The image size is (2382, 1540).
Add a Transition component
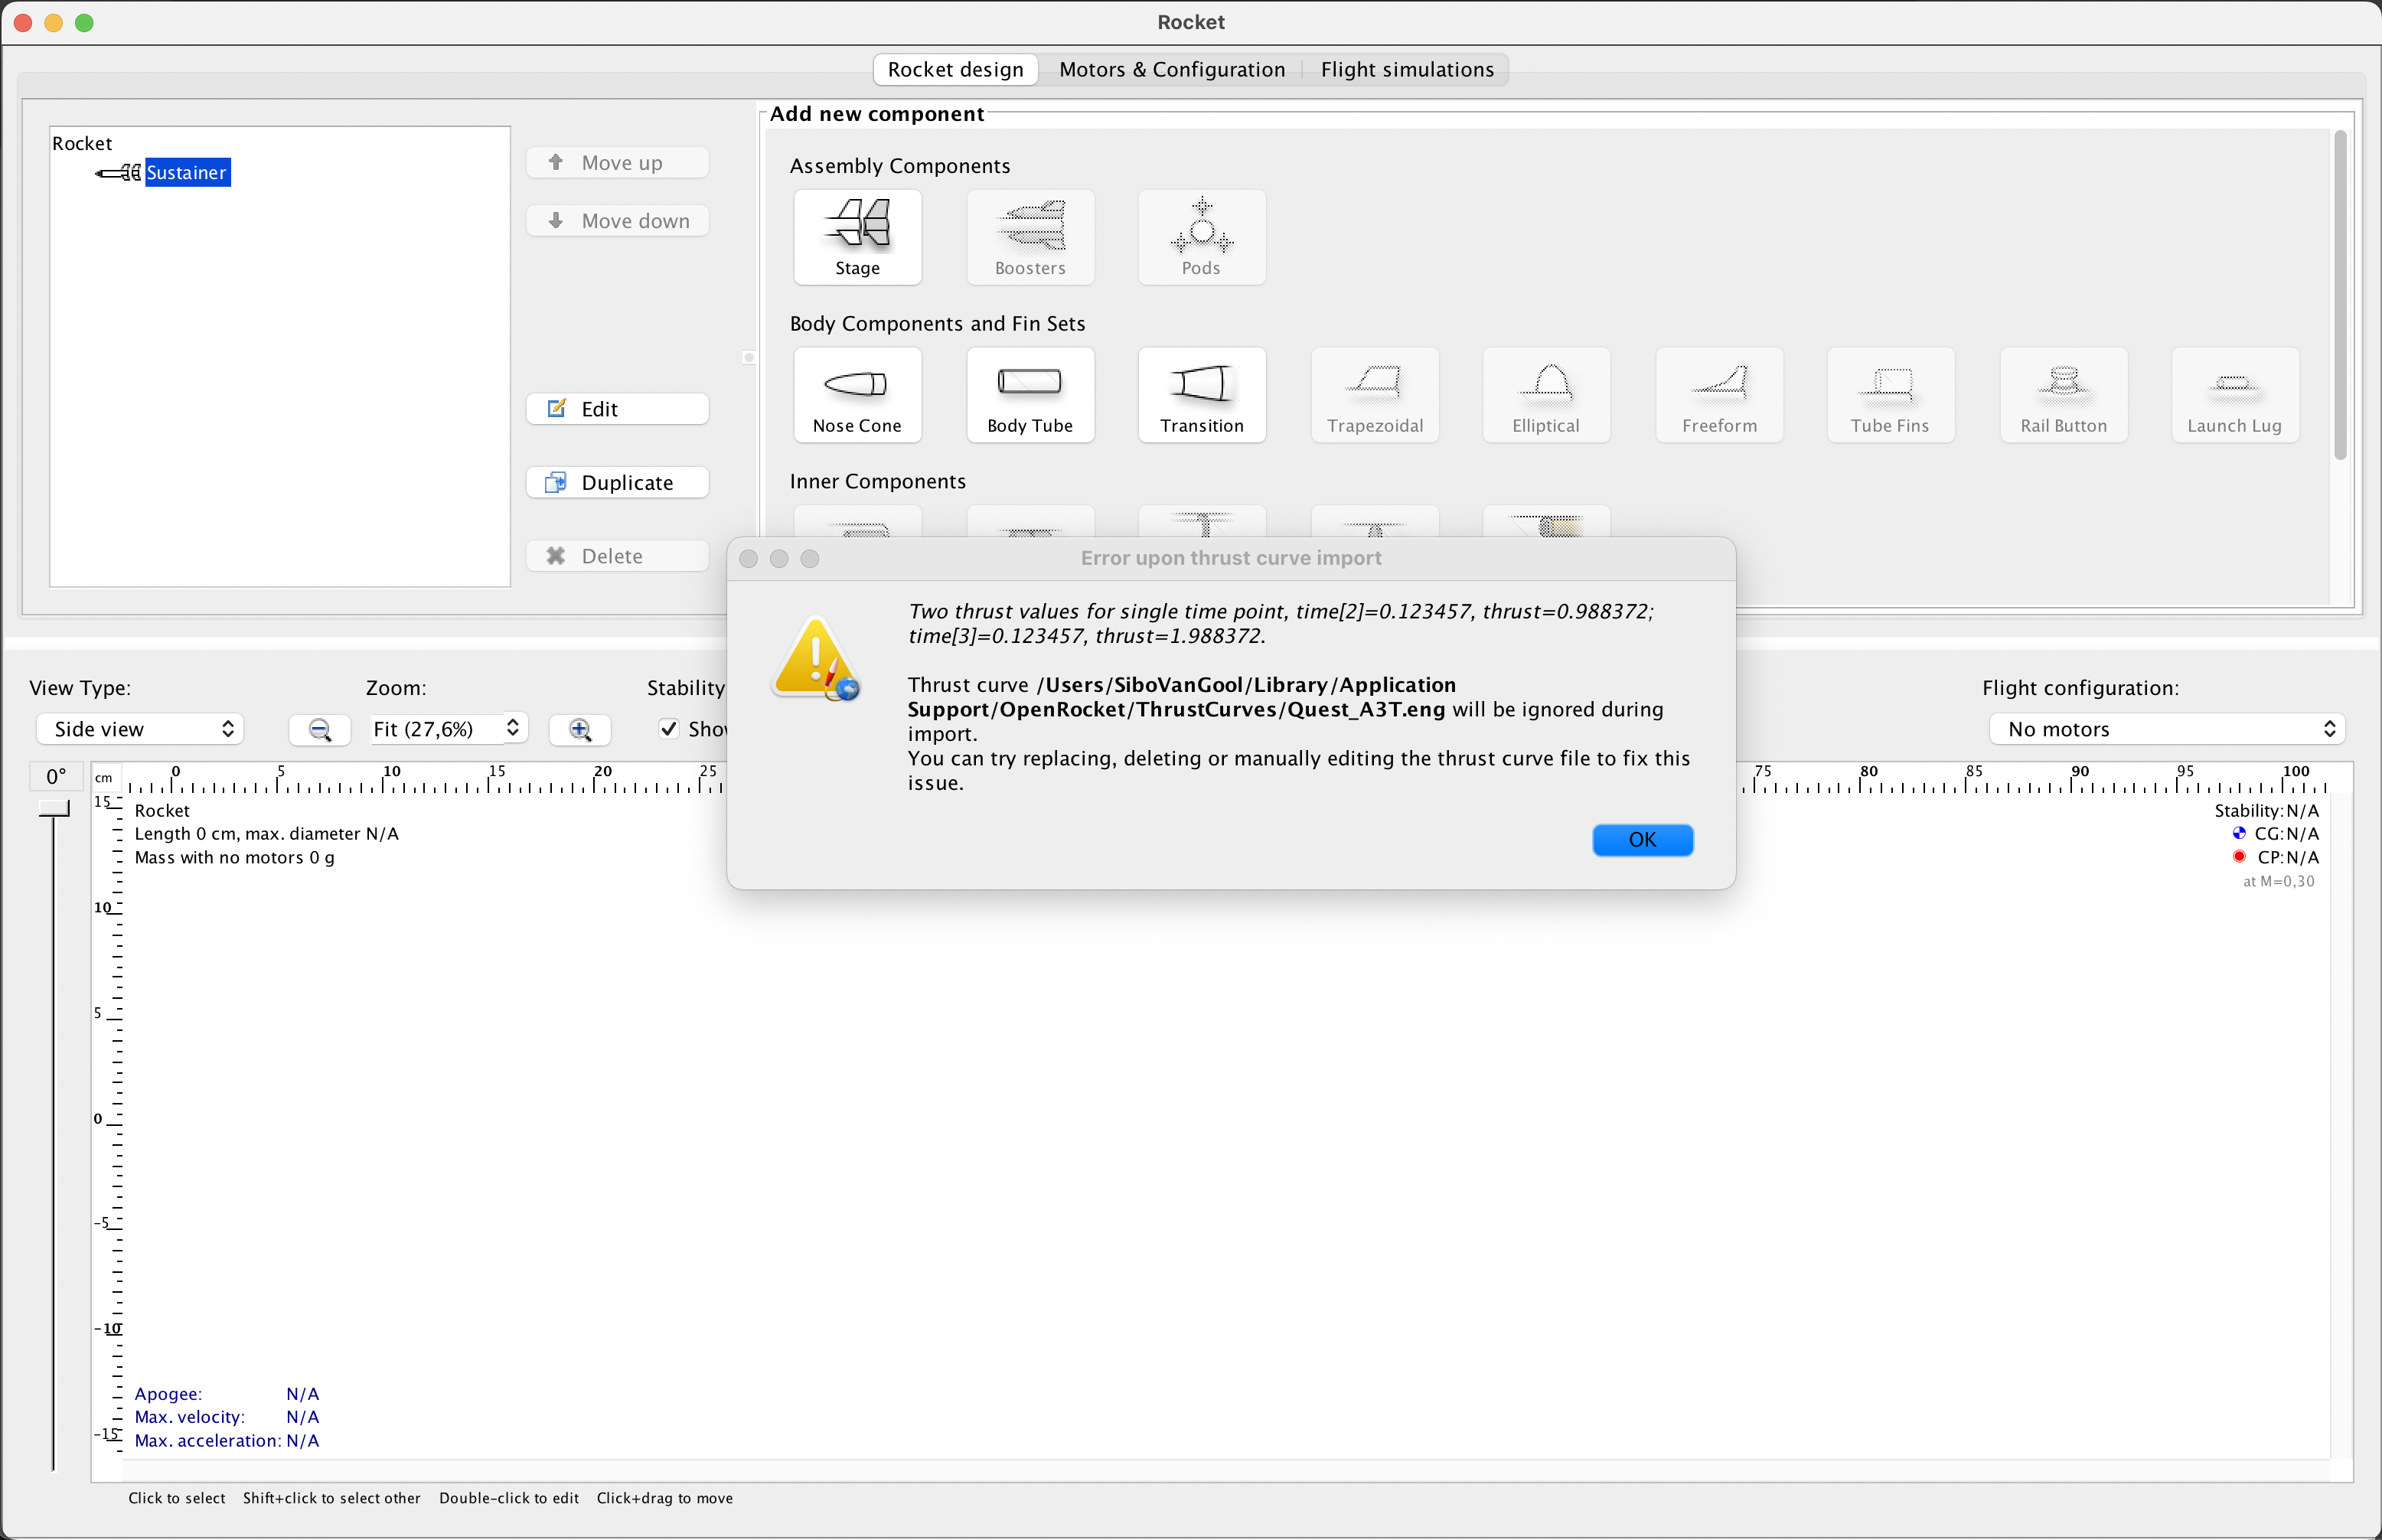click(1201, 395)
